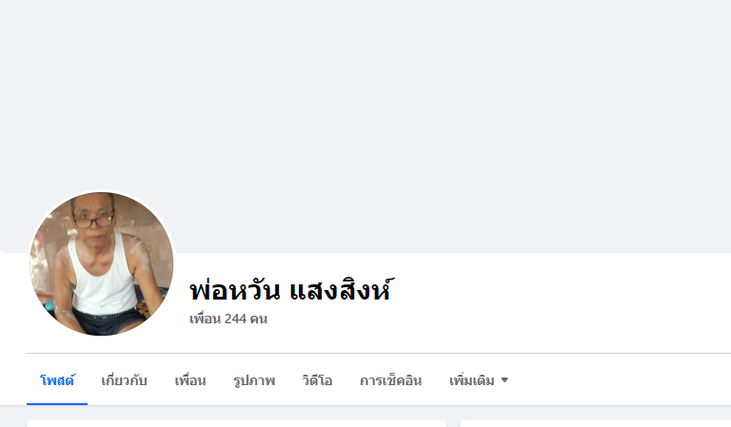The width and height of the screenshot is (731, 427).
Task: Expand the เพิ่มเติม dropdown menu
Action: pyautogui.click(x=479, y=380)
